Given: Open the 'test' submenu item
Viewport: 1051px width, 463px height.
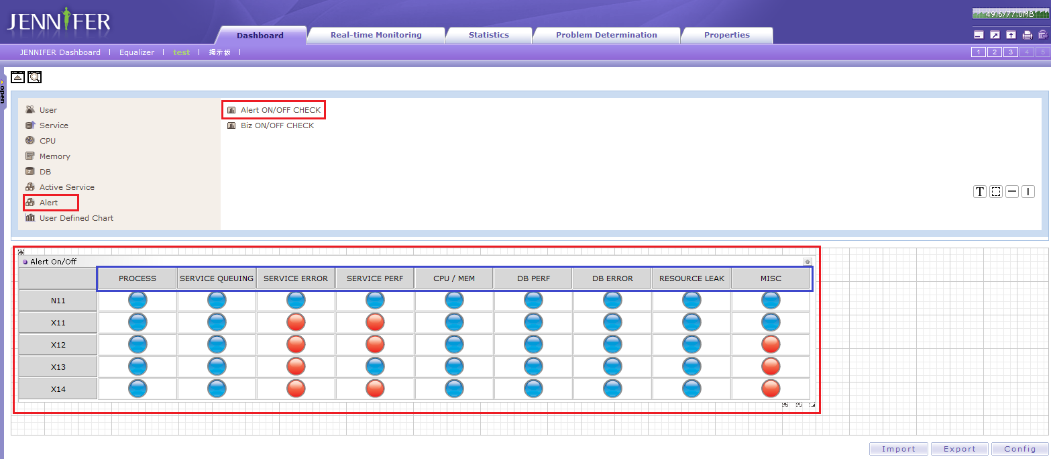Looking at the screenshot, I should coord(181,52).
